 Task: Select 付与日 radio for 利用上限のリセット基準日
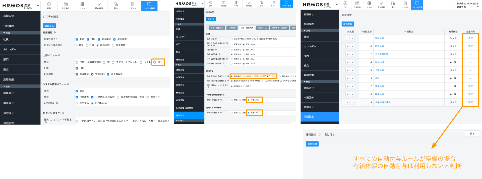click(x=244, y=86)
